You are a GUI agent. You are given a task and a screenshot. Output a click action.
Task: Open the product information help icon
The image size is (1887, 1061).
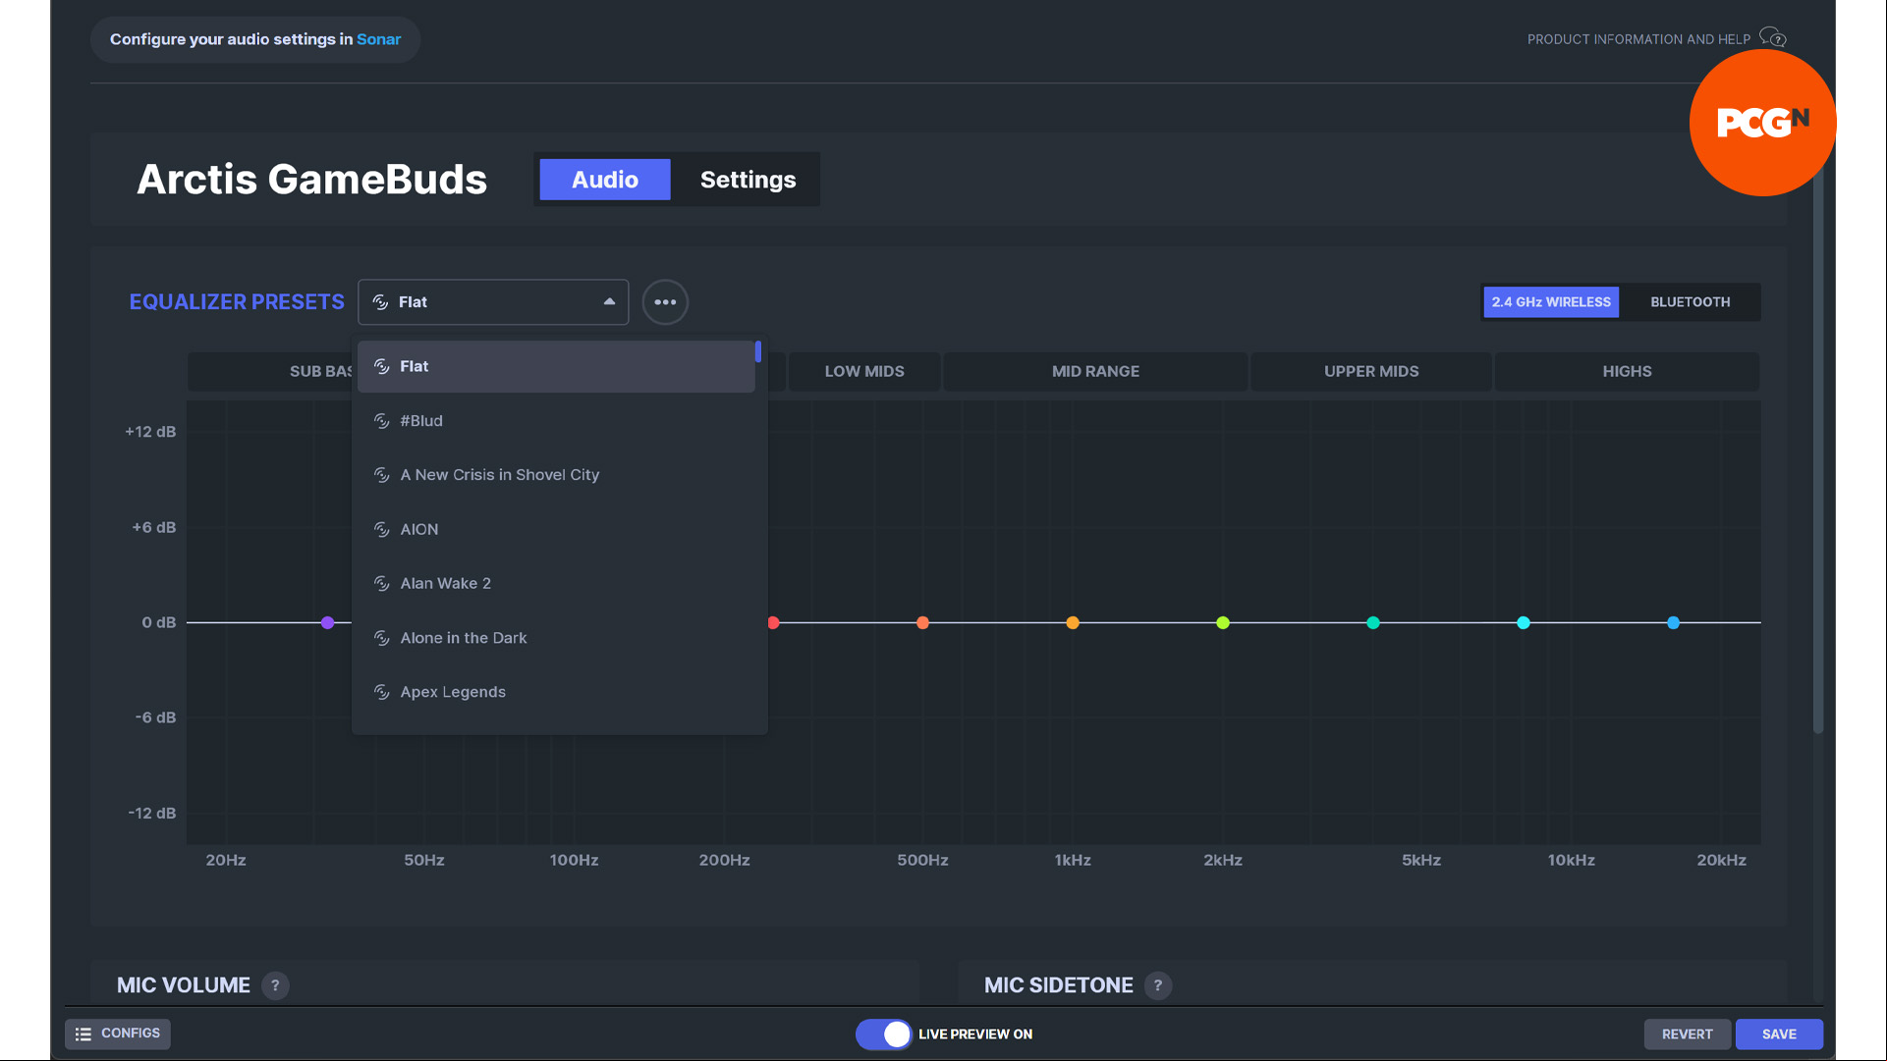click(1773, 38)
